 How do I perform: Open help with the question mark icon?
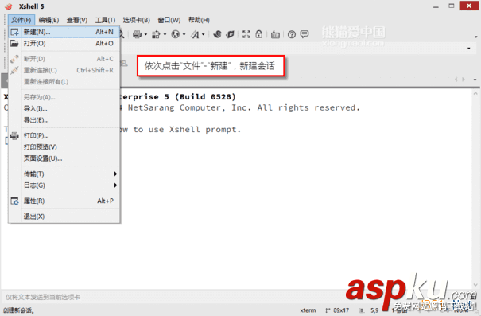pos(292,34)
